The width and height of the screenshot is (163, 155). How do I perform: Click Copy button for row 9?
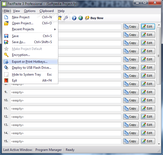(131, 92)
